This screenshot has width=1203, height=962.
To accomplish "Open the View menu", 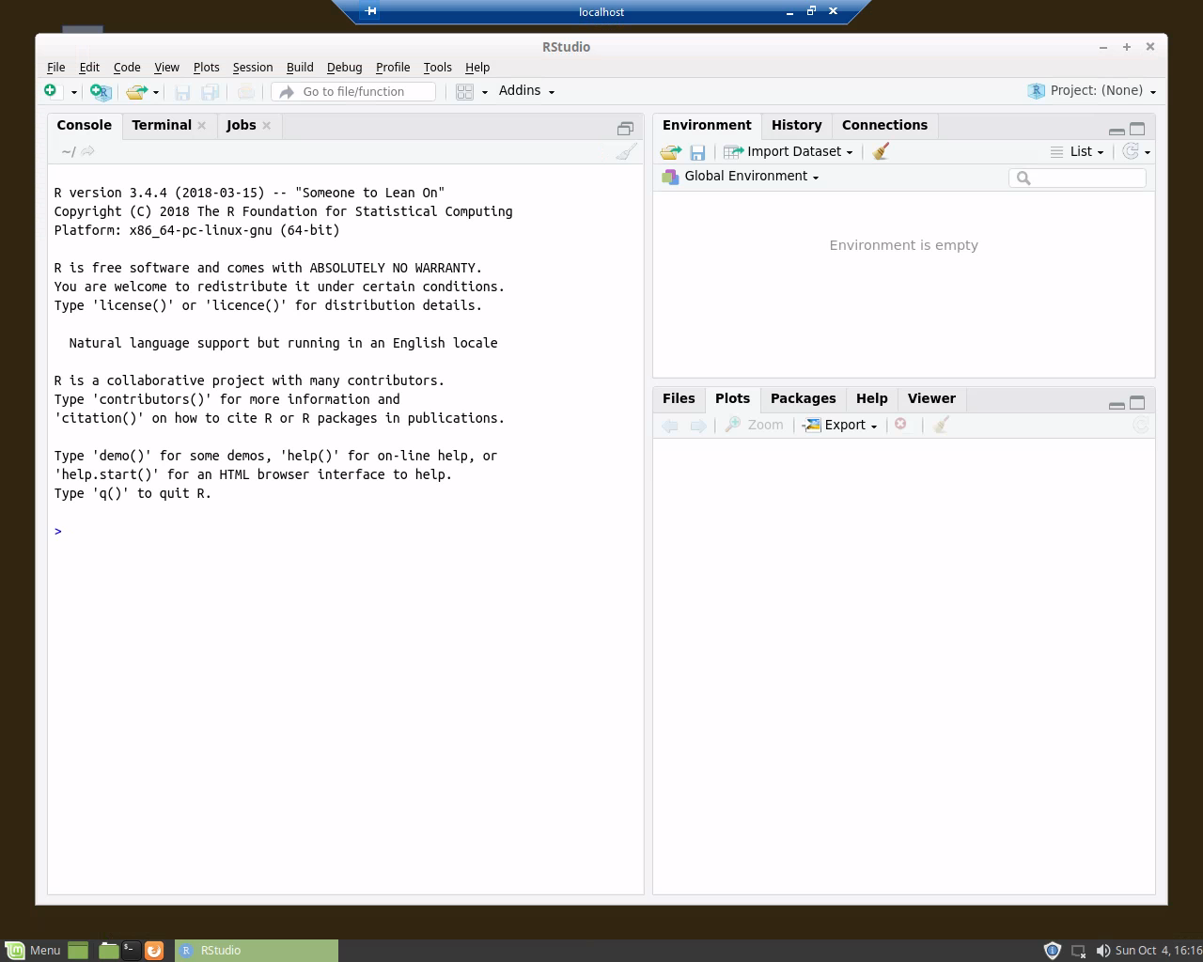I will (166, 68).
